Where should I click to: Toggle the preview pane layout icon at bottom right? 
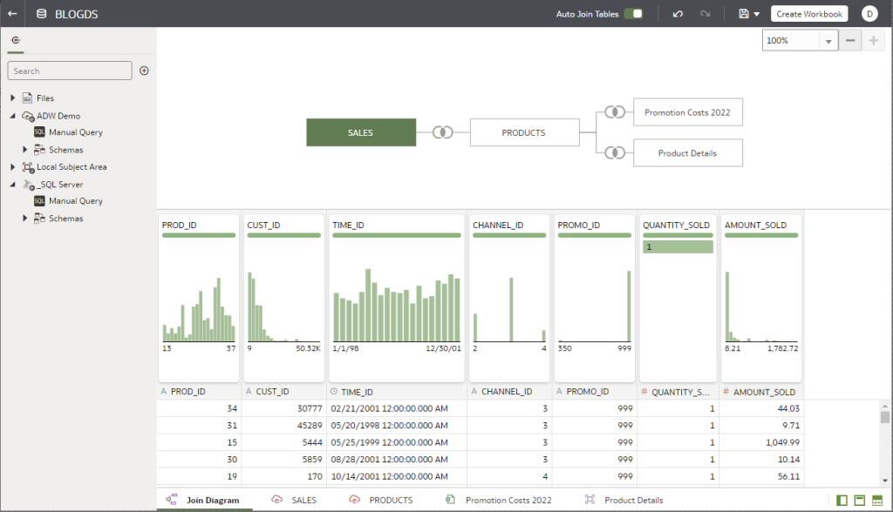(x=860, y=500)
